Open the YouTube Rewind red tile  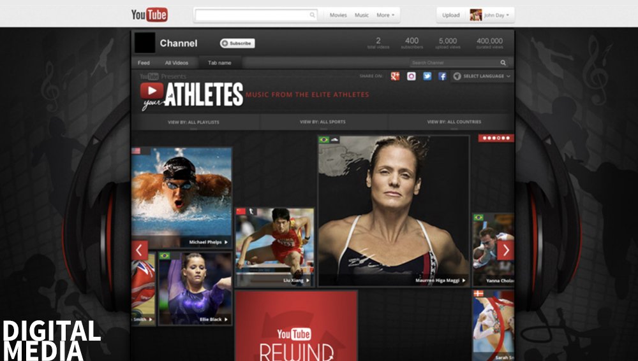coord(296,326)
